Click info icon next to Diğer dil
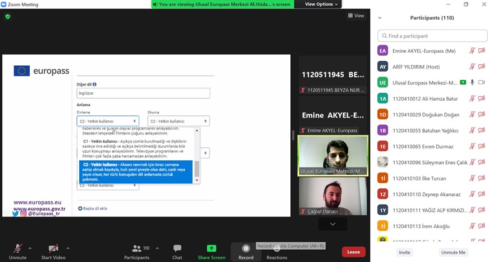The height and width of the screenshot is (262, 488). pyautogui.click(x=94, y=84)
